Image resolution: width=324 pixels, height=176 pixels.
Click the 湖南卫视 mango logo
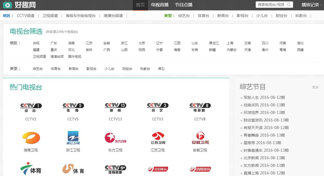pyautogui.click(x=31, y=138)
